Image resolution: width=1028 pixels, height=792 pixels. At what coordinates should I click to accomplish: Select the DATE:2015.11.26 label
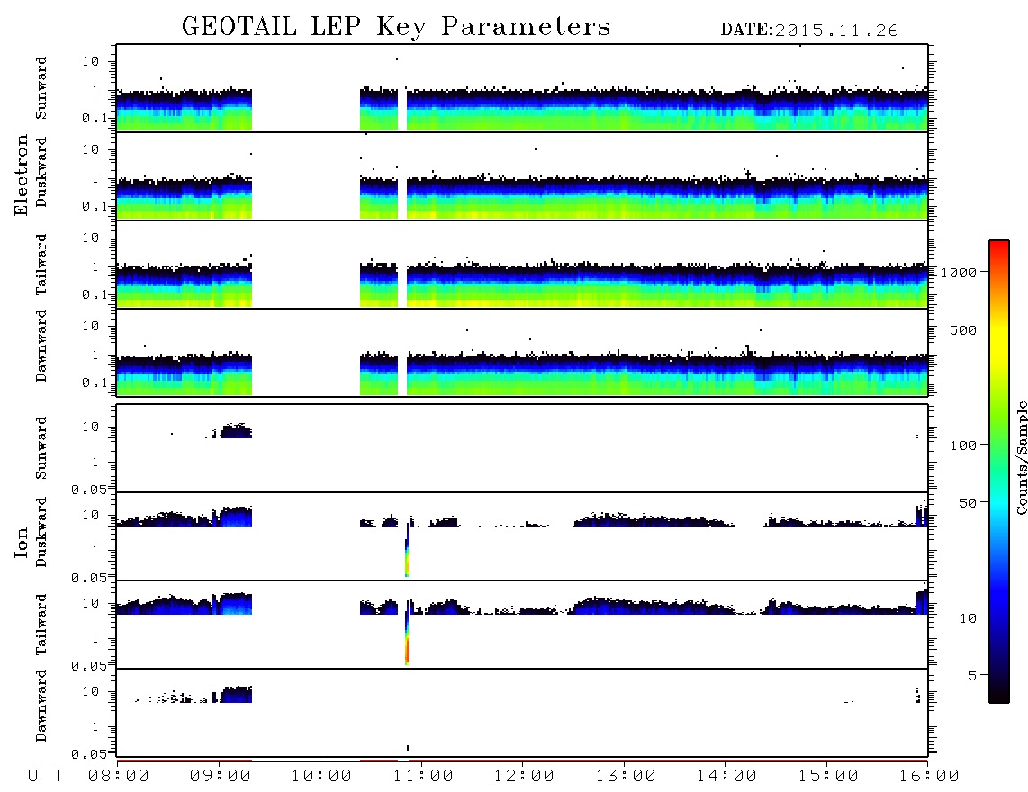(x=809, y=31)
